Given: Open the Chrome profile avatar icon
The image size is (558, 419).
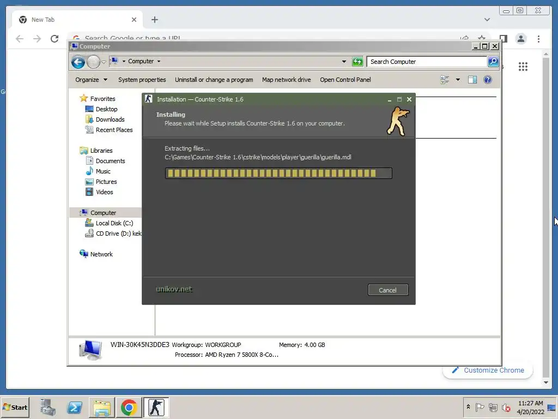Looking at the screenshot, I should click(x=520, y=39).
